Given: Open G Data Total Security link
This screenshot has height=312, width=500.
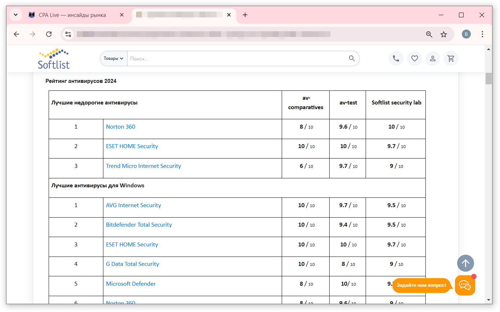Looking at the screenshot, I should click(x=132, y=264).
